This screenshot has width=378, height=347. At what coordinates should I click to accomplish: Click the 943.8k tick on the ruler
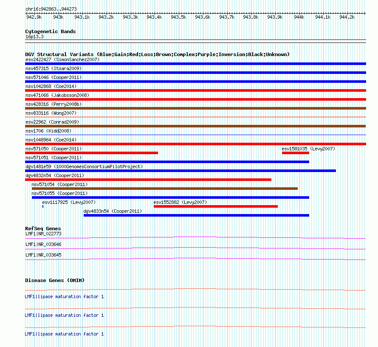(251, 17)
